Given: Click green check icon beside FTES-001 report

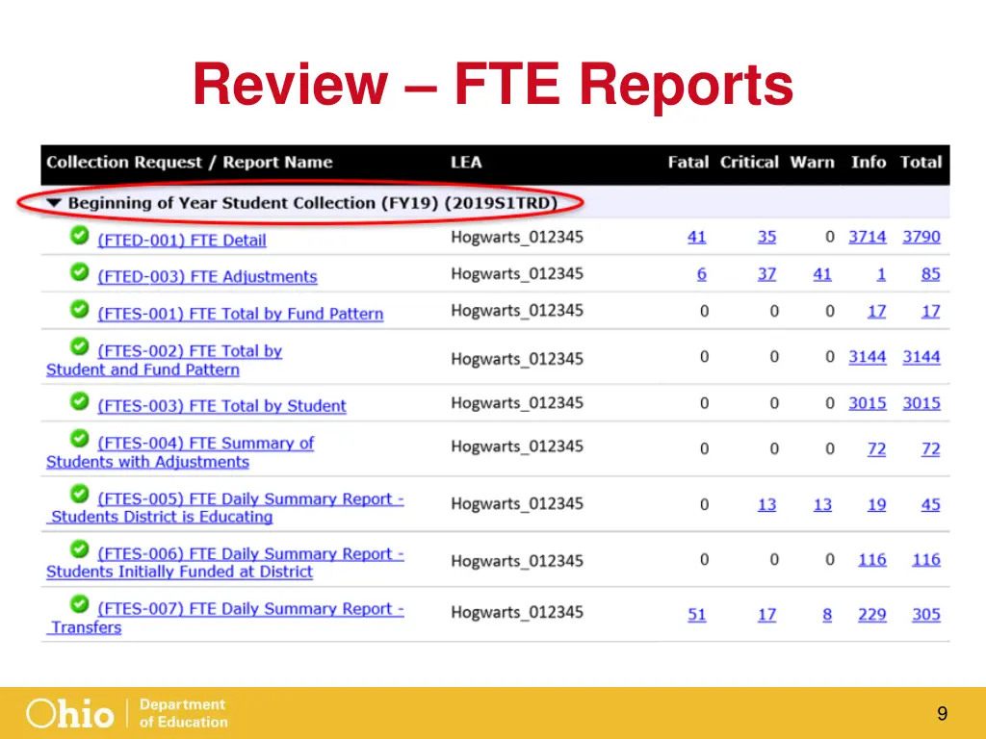Looking at the screenshot, I should point(79,309).
